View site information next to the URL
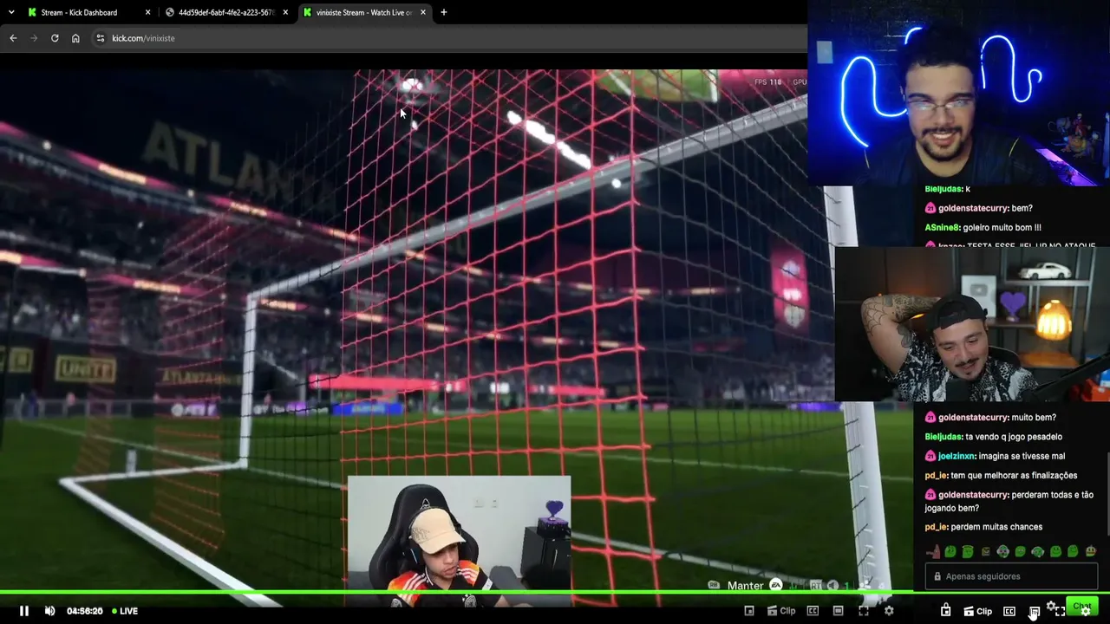1110x624 pixels. pyautogui.click(x=101, y=38)
